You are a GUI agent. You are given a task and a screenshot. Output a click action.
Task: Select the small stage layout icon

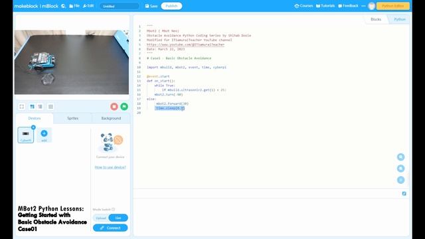point(40,106)
